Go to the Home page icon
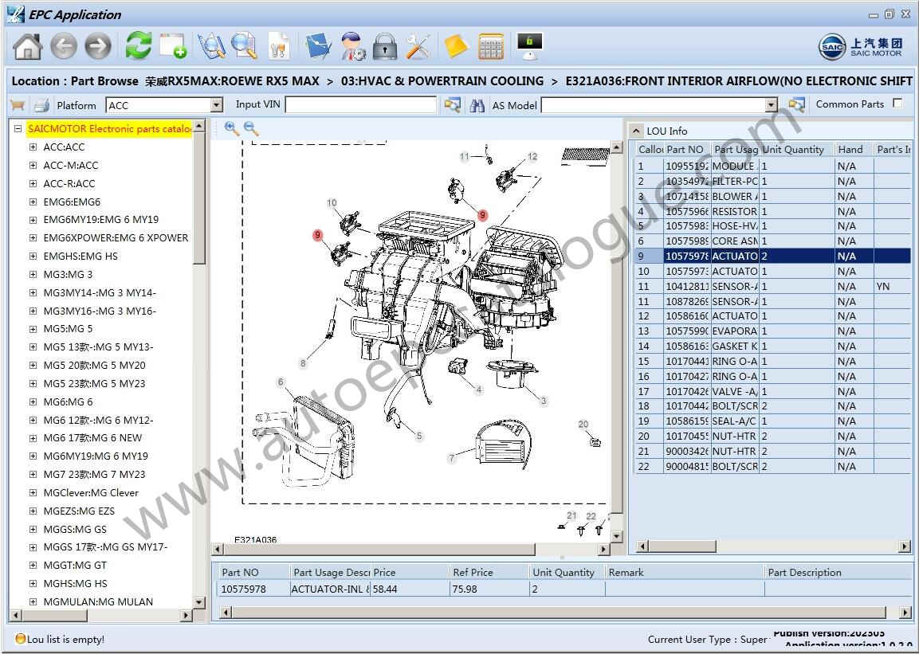Screen dimensions: 919x654 click(x=28, y=46)
